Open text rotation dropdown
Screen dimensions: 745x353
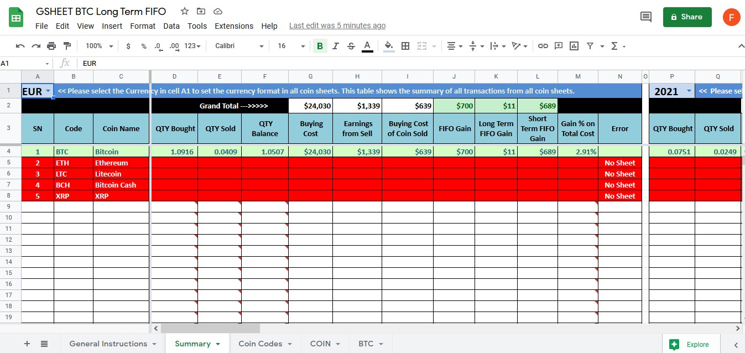pos(519,46)
